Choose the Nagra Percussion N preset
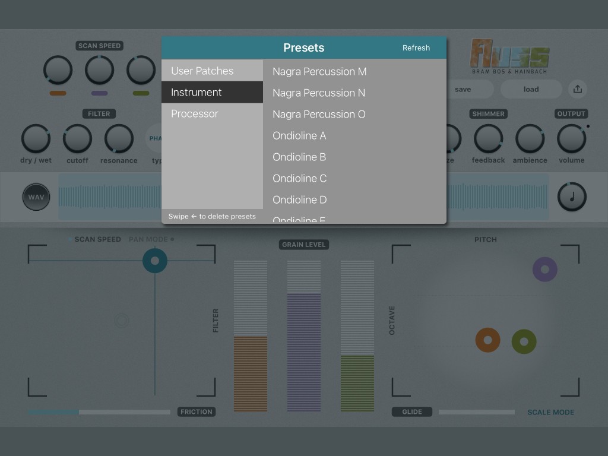 319,93
